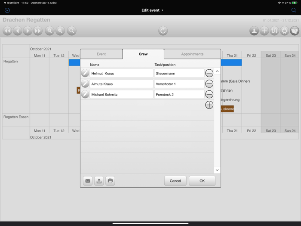Select the Regatten row label

pyautogui.click(x=11, y=61)
